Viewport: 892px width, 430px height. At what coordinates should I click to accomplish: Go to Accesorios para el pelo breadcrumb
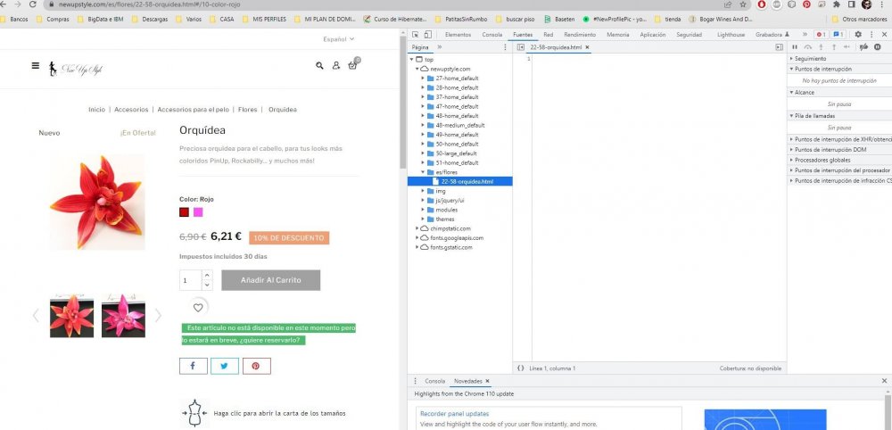(x=194, y=109)
